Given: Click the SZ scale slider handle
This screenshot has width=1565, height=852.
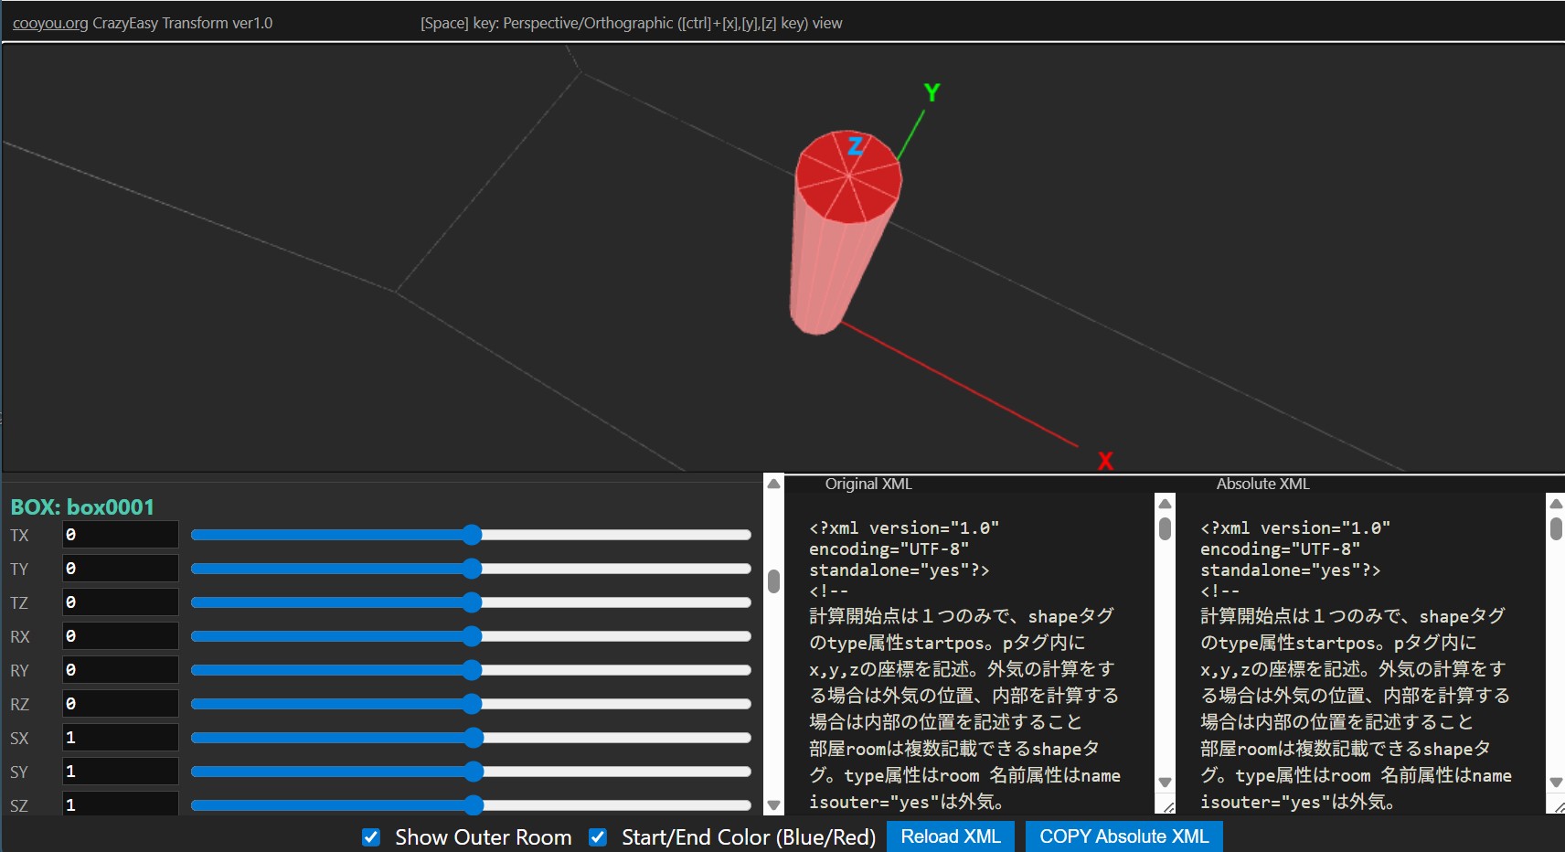Looking at the screenshot, I should pyautogui.click(x=473, y=805).
